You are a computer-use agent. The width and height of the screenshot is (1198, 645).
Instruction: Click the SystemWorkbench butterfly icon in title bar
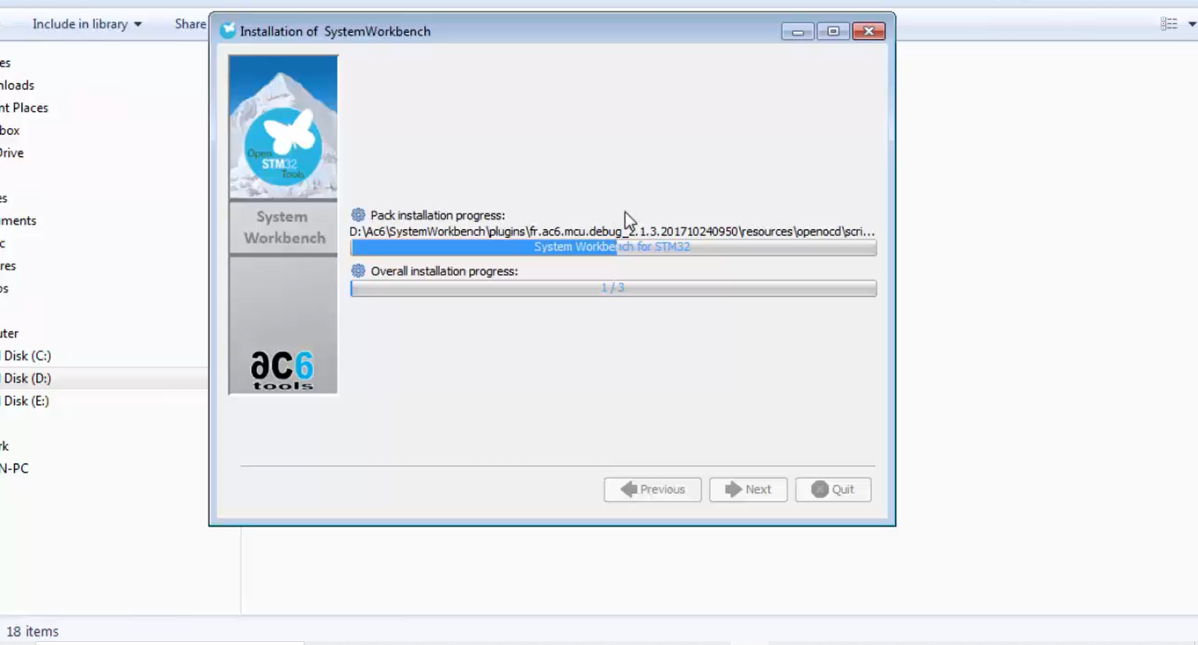[x=228, y=31]
